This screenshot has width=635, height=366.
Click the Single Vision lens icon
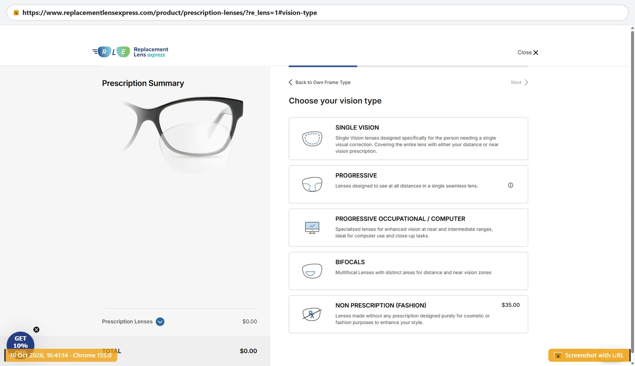tap(312, 139)
